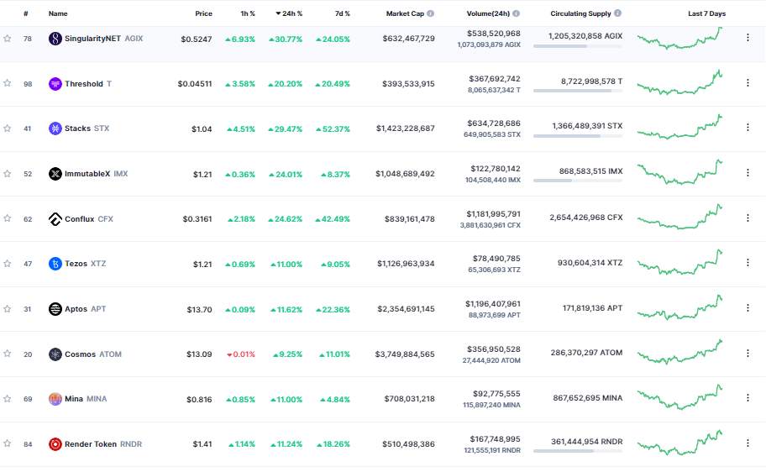Click Aptos volume $1,196,407,961
766x472 pixels.
tap(493, 304)
